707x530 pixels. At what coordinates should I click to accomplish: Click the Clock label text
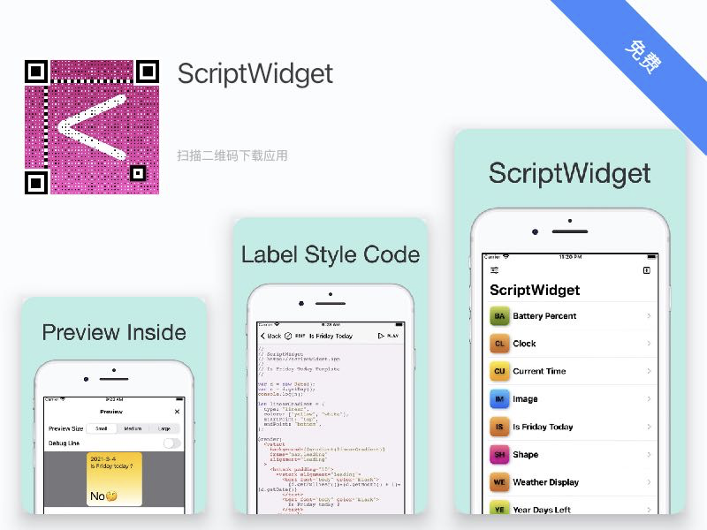pos(524,344)
